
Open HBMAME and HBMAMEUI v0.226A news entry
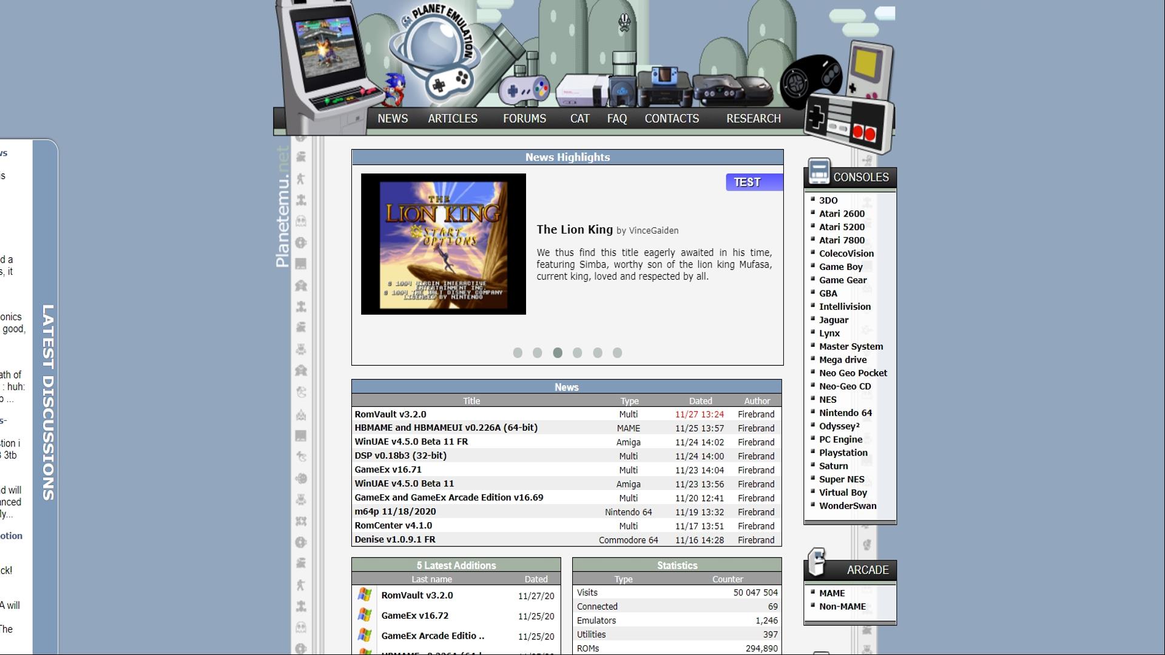click(x=446, y=428)
